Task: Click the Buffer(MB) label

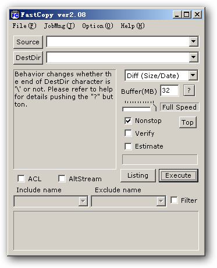Action: click(139, 91)
